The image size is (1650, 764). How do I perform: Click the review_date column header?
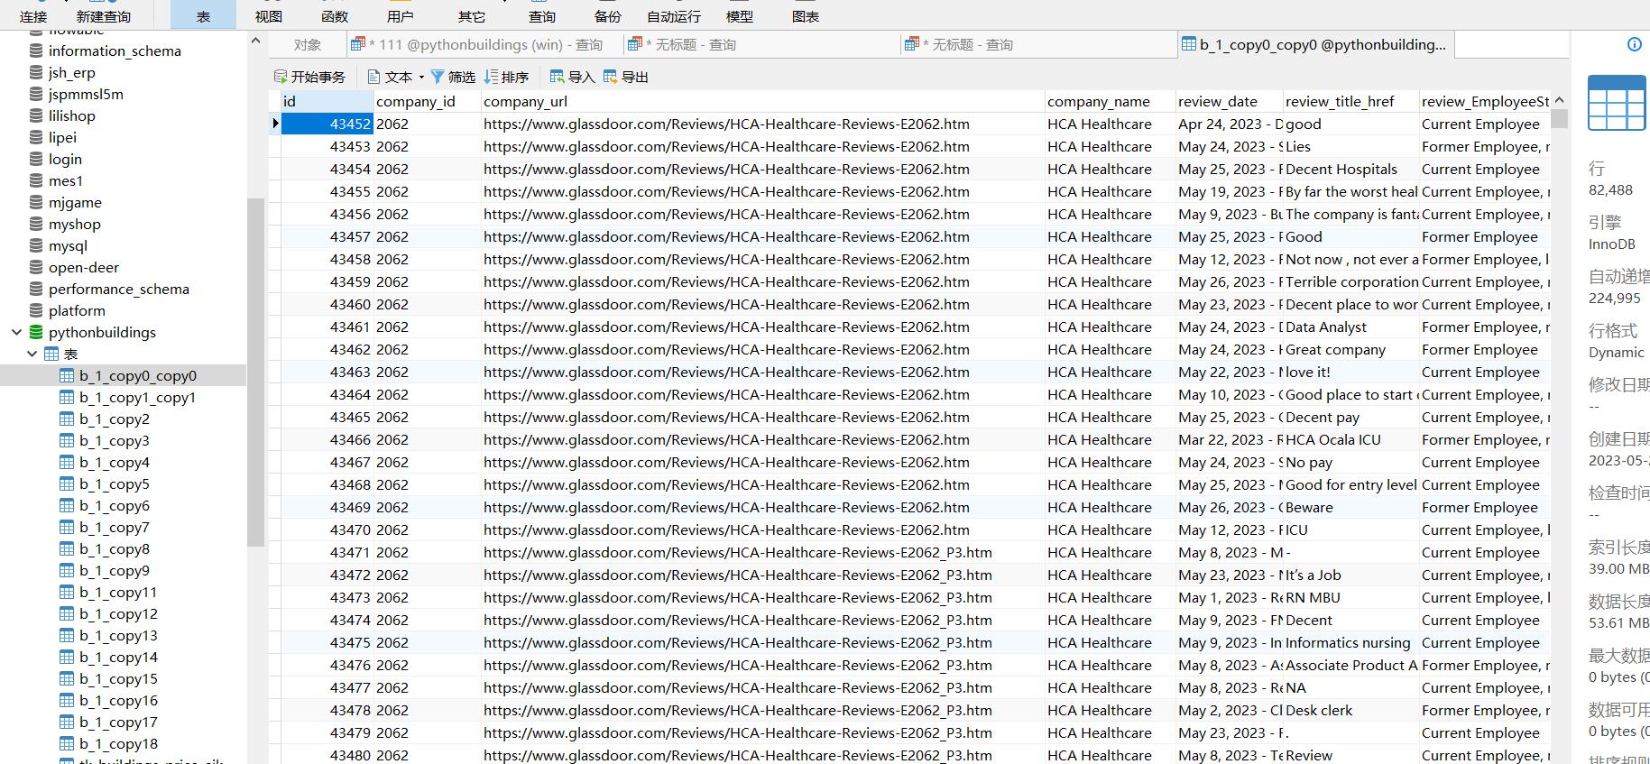(1230, 101)
